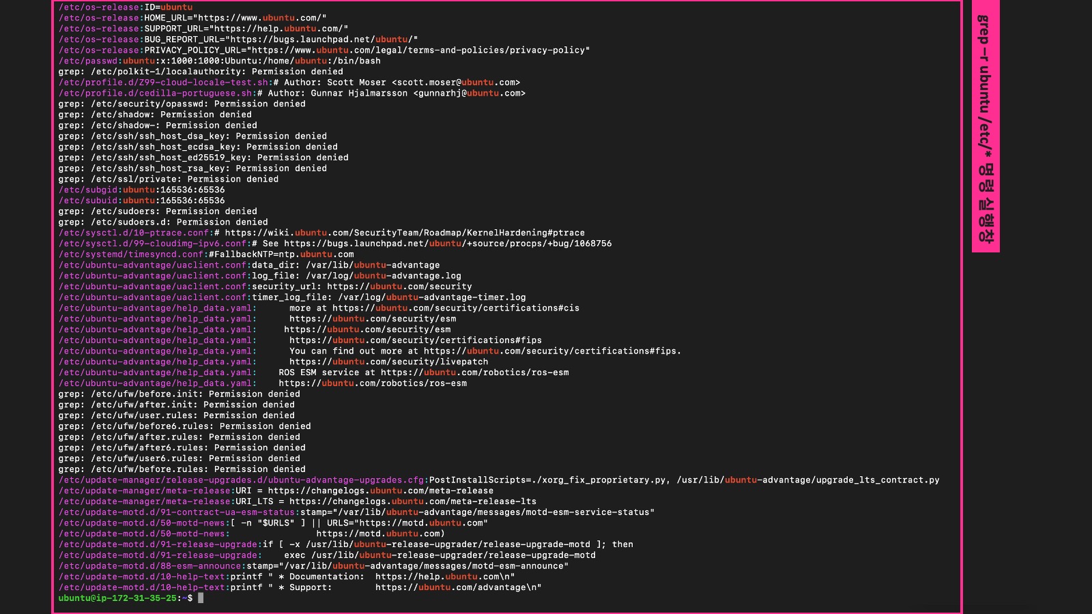The image size is (1092, 614).
Task: Click the timesyncd.conf FallbackNTP line
Action: tap(206, 254)
